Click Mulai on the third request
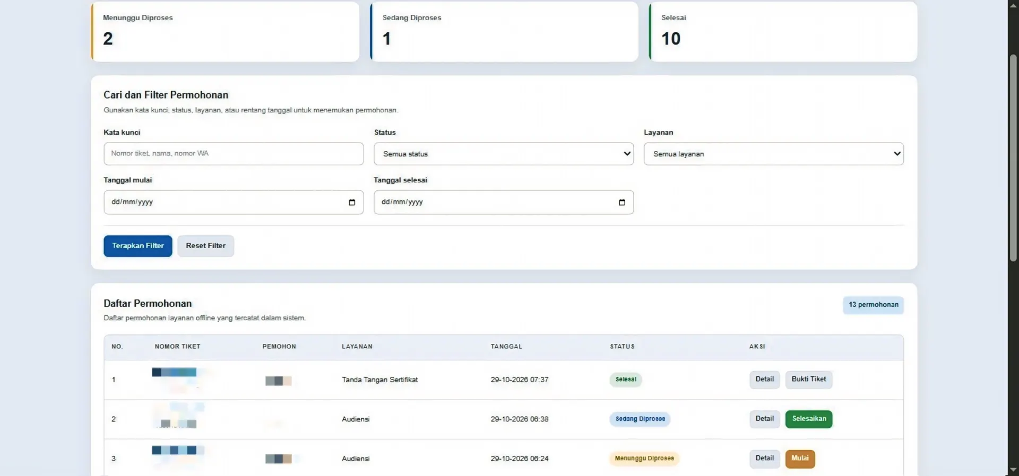The image size is (1019, 476). [800, 459]
